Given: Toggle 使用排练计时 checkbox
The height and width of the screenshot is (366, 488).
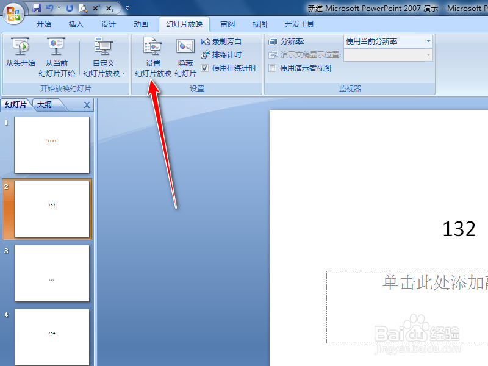Looking at the screenshot, I should (x=204, y=68).
